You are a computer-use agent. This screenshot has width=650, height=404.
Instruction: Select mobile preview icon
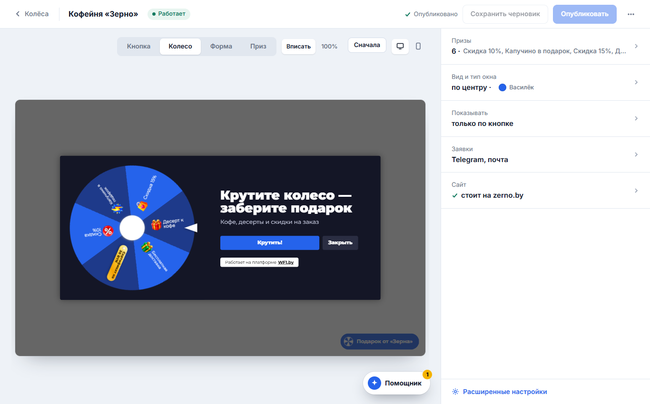coord(418,46)
